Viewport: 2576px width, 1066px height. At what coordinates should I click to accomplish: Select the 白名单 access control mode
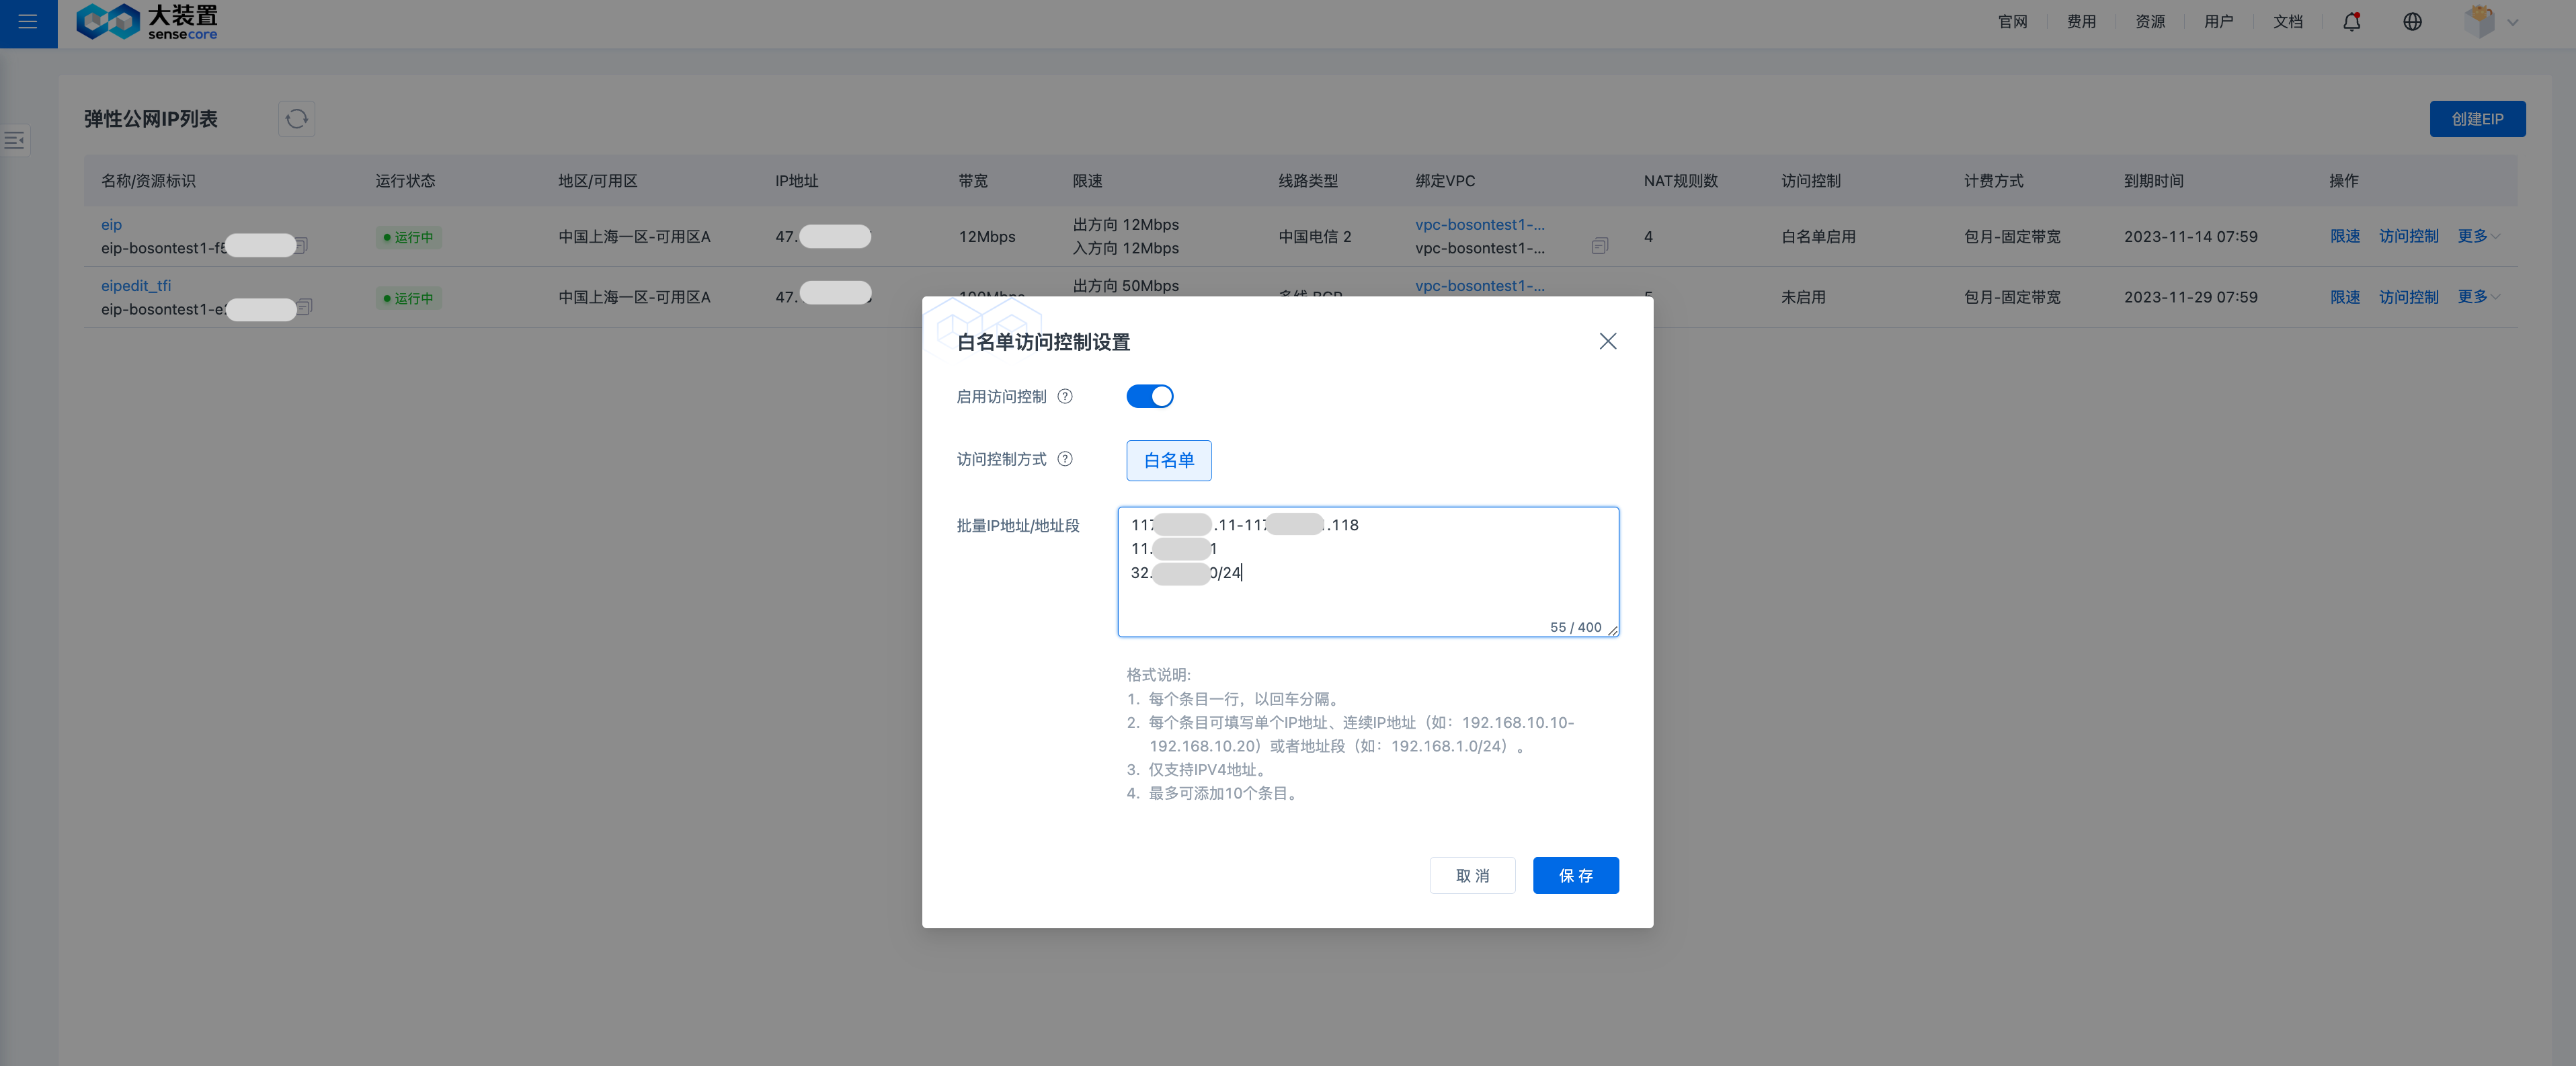pos(1168,461)
